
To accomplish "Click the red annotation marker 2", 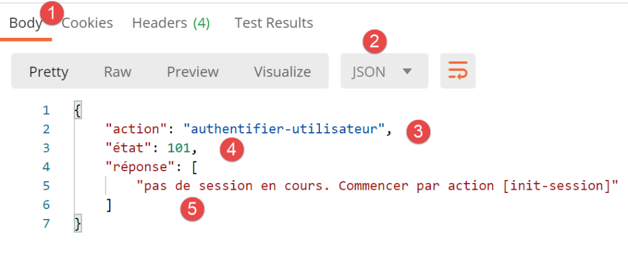I will click(374, 42).
